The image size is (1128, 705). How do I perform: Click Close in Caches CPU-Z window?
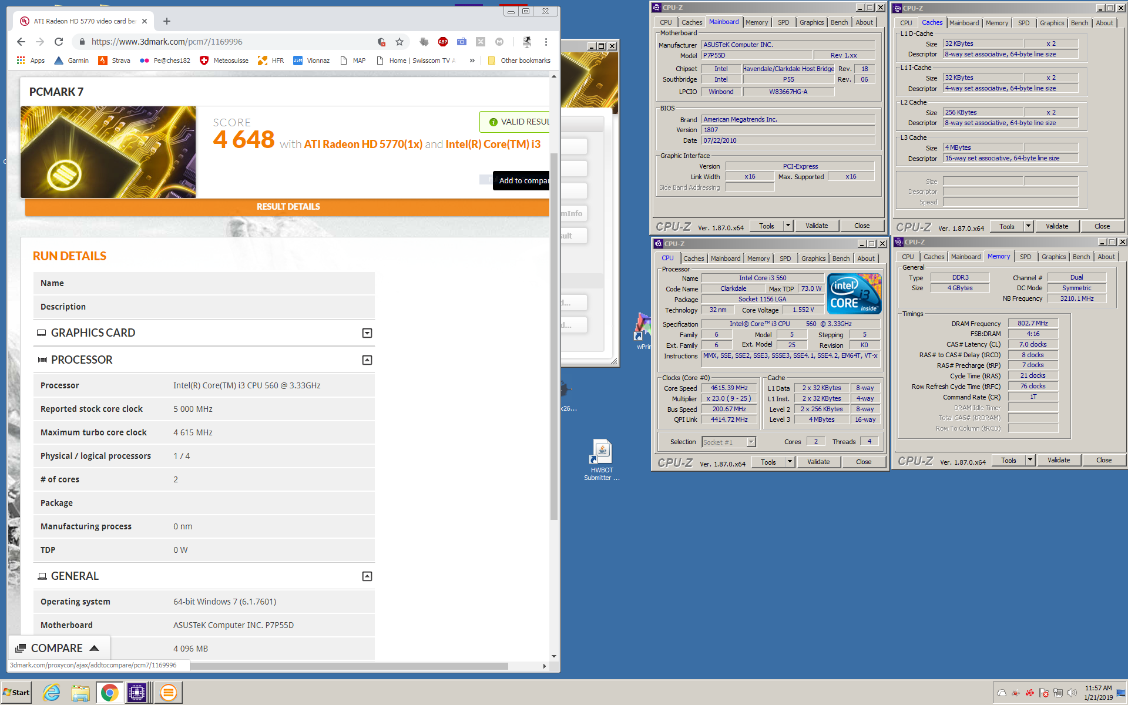click(x=1102, y=226)
